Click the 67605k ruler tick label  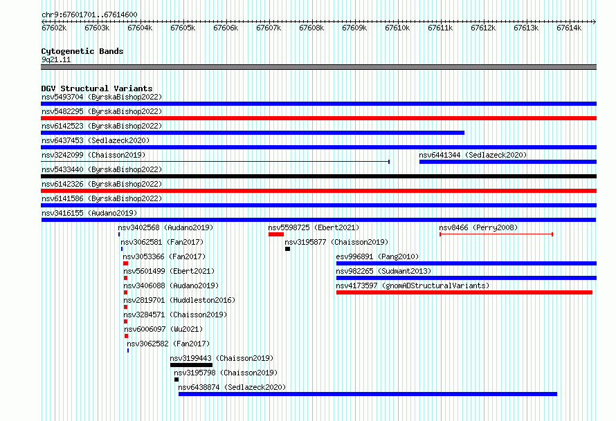(x=183, y=28)
